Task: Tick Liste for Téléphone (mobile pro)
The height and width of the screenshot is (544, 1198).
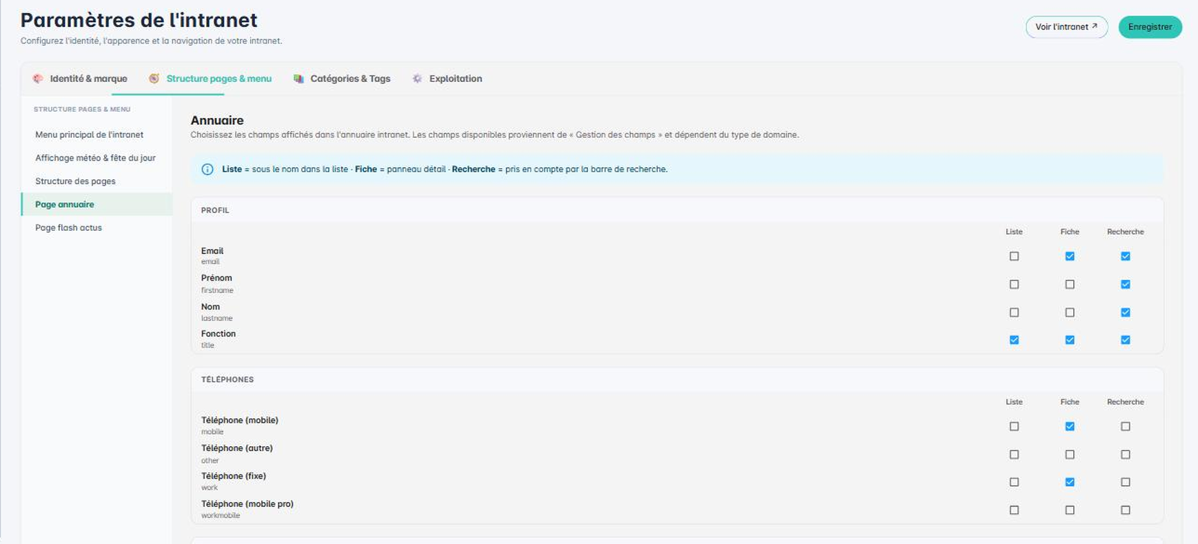Action: coord(1014,510)
